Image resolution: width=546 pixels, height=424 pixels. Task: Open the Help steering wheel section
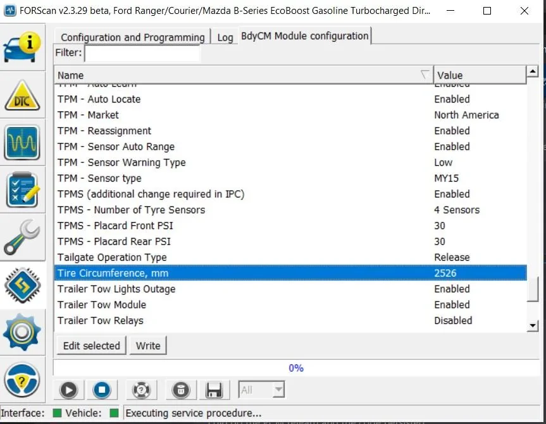coord(22,380)
